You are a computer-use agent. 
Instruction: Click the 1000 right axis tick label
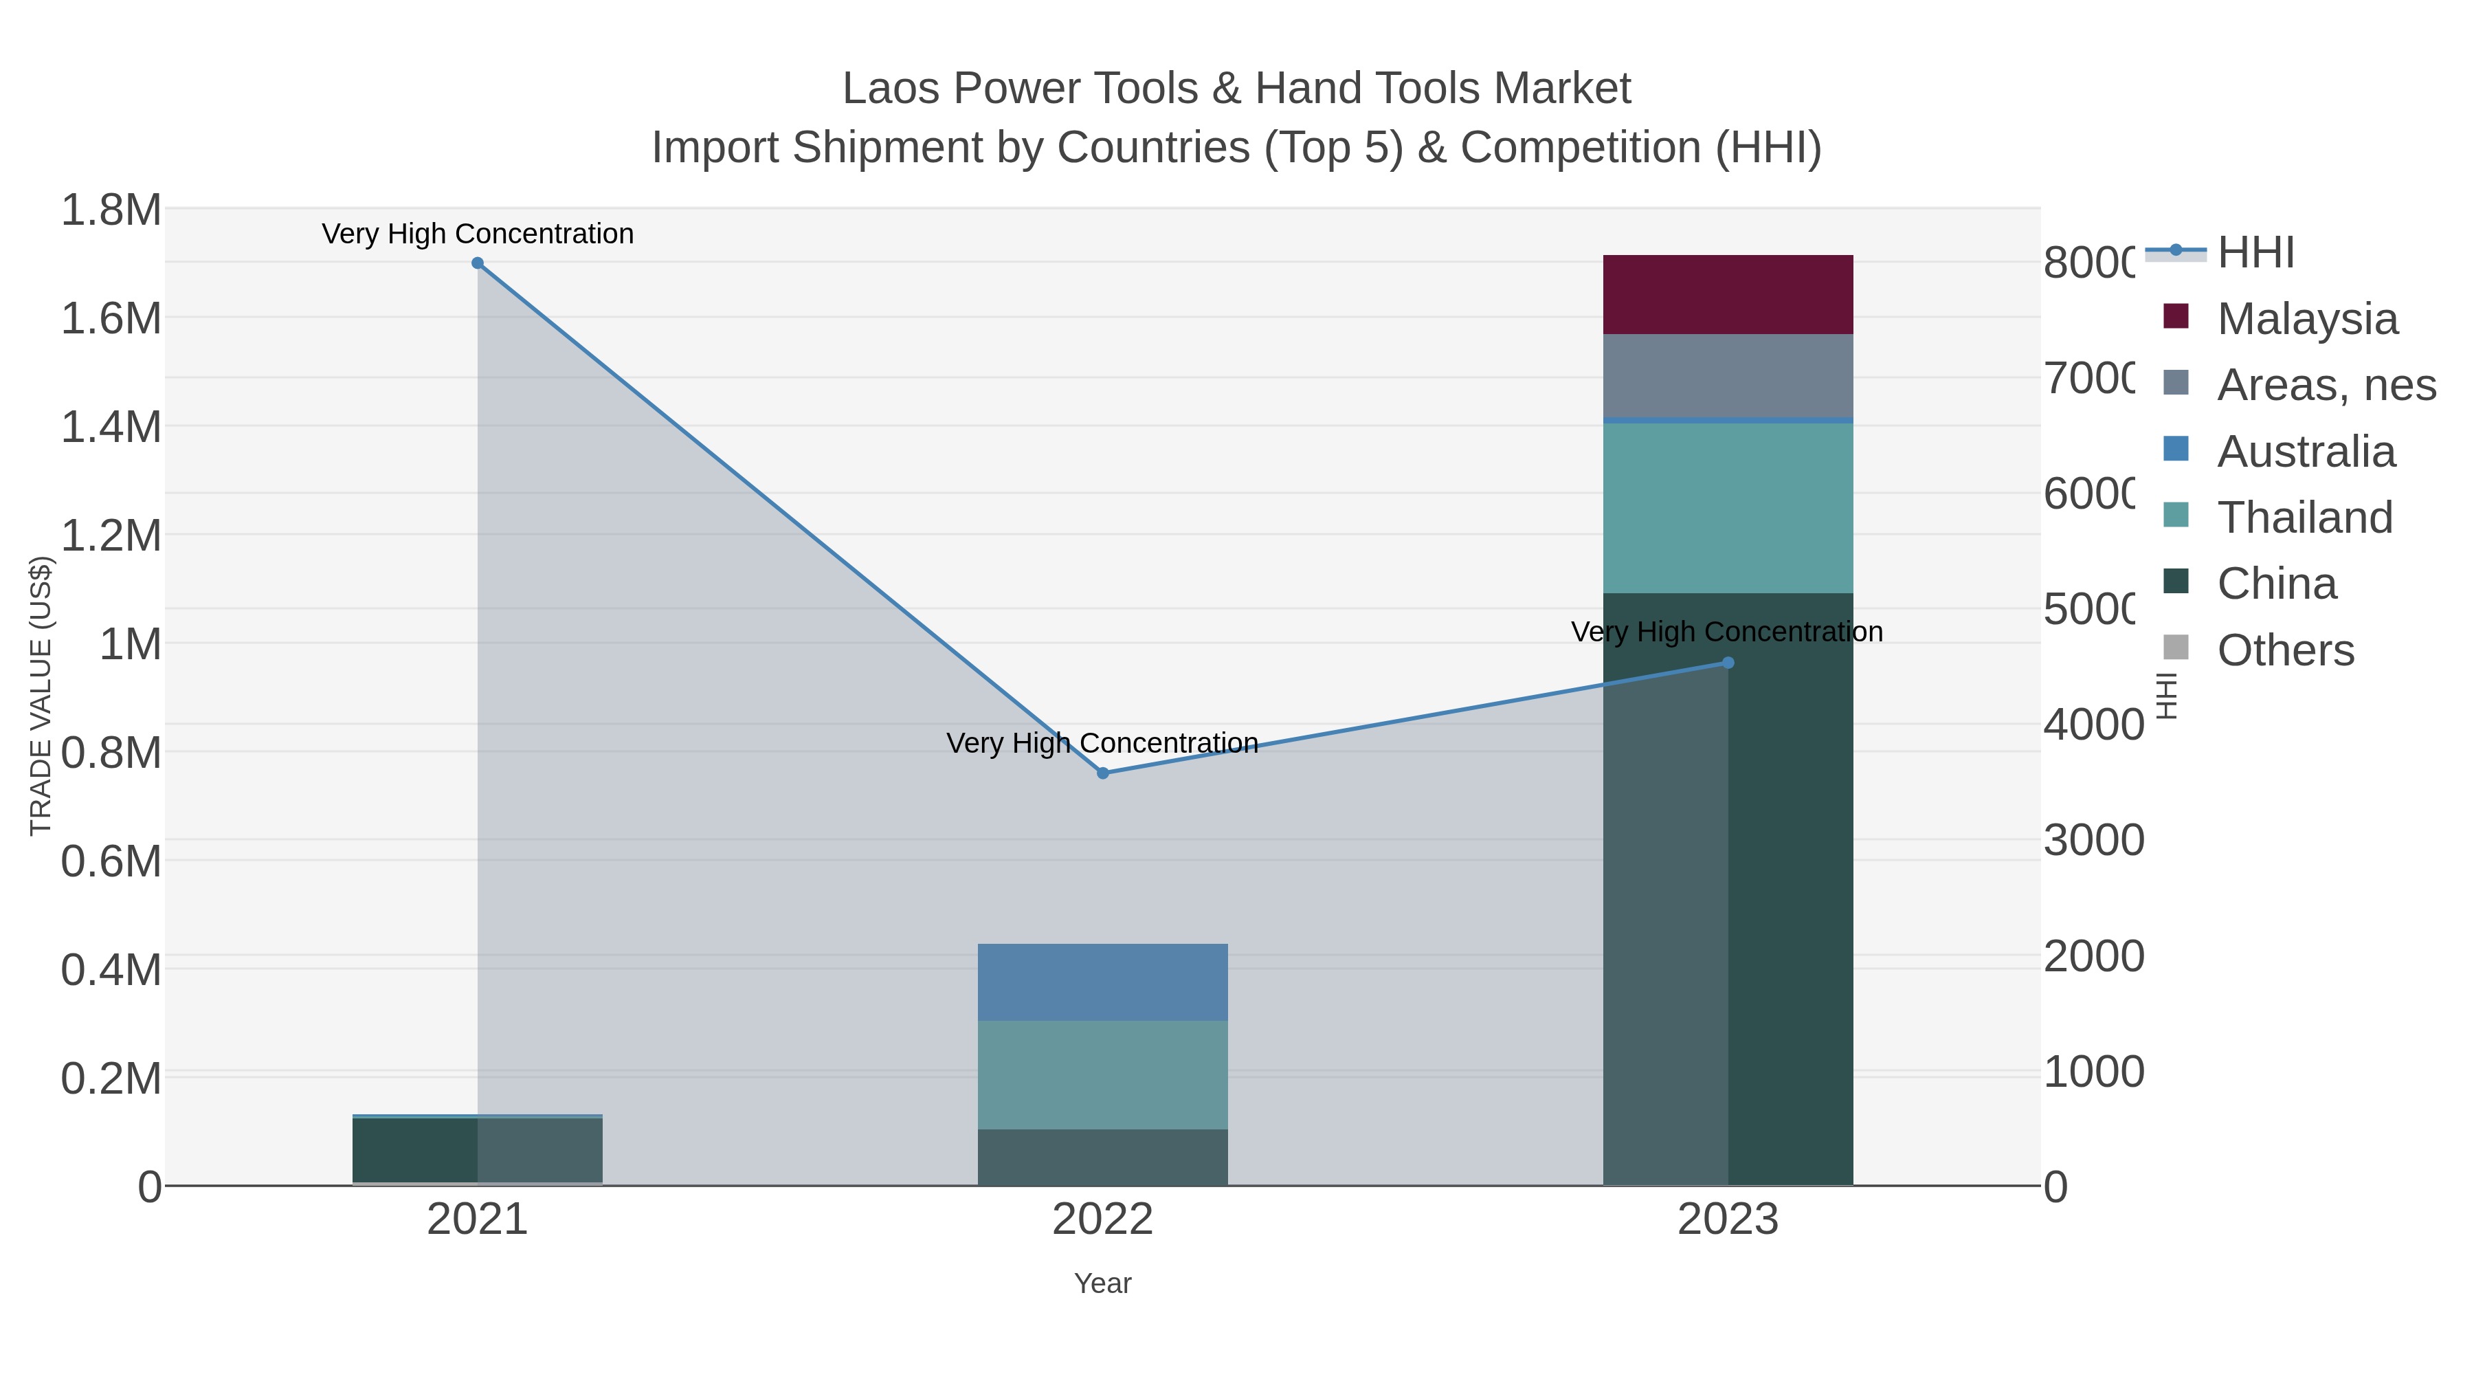(x=2094, y=1071)
